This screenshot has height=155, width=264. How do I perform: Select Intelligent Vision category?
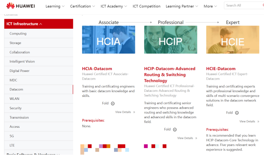point(39,62)
